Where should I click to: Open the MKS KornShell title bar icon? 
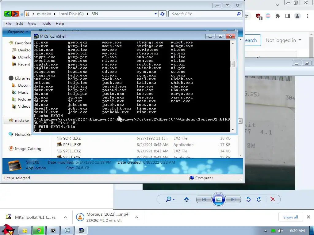click(x=36, y=36)
